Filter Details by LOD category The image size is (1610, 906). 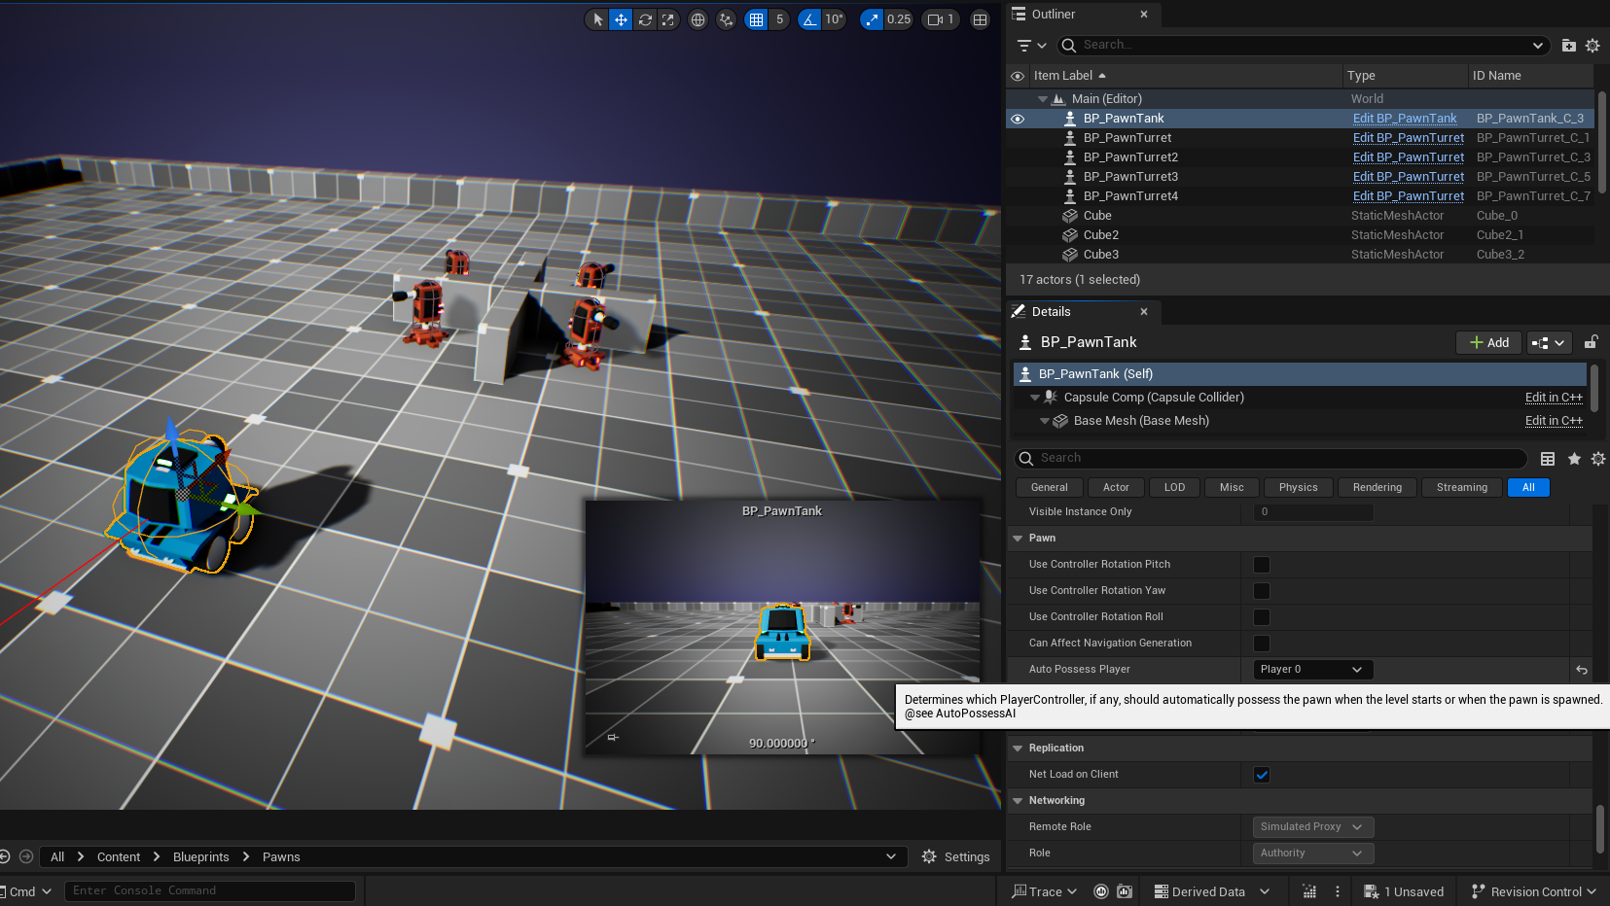coord(1174,488)
